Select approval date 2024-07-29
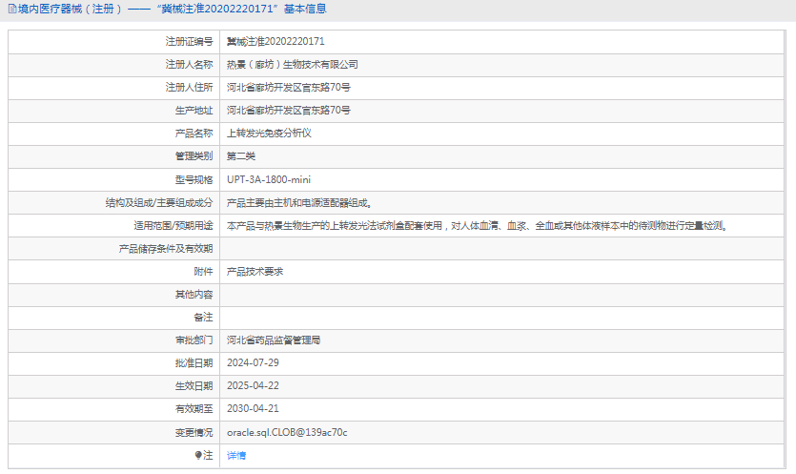796x474 pixels. pyautogui.click(x=253, y=362)
